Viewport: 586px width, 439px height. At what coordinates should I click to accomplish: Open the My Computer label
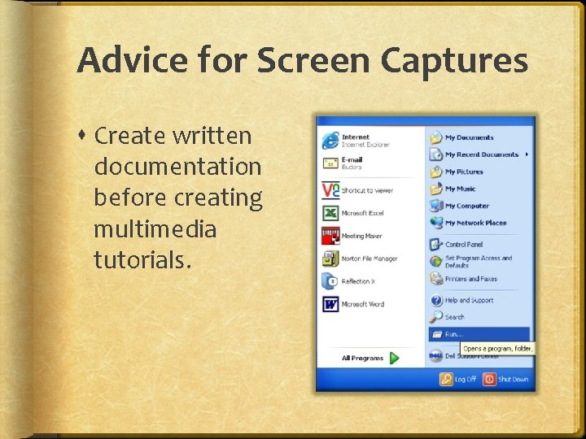point(467,206)
